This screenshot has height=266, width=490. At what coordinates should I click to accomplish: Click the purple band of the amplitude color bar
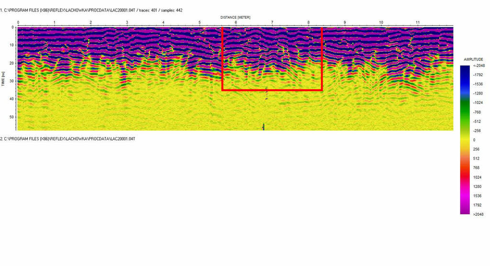[465, 204]
